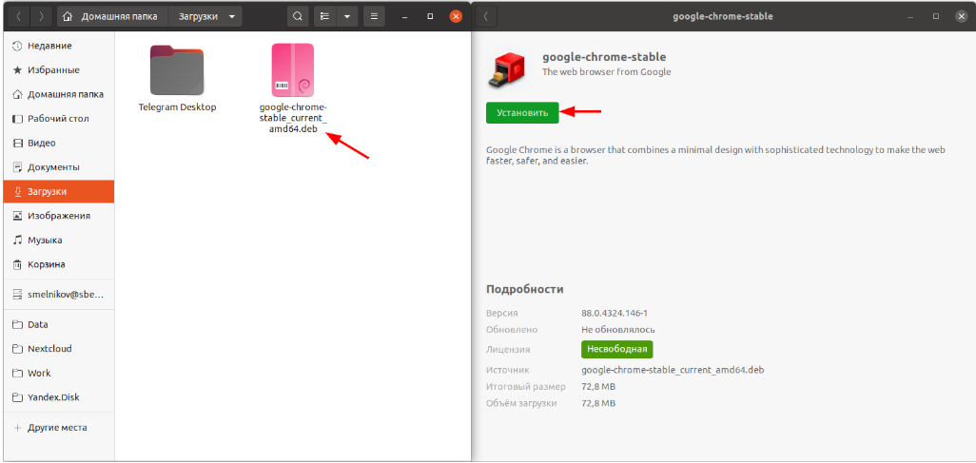Click Другие места in the sidebar
The width and height of the screenshot is (976, 463).
(x=59, y=428)
